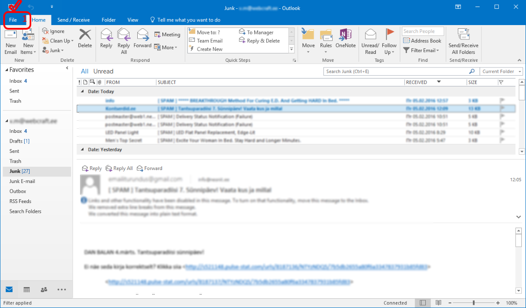Open the Move dropdown in ribbon
The height and width of the screenshot is (308, 526).
tap(308, 42)
